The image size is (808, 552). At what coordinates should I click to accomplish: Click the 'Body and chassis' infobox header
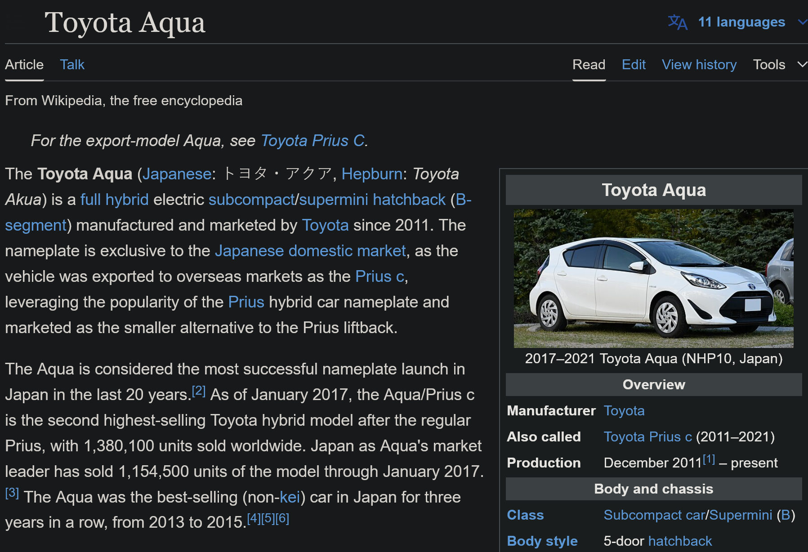click(x=654, y=489)
